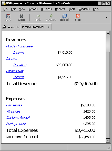Reload the Income Statement report
The height and width of the screenshot is (151, 112).
click(x=64, y=16)
